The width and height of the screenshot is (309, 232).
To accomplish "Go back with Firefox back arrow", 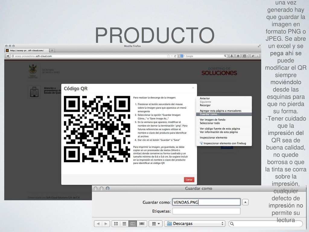I will [8, 56].
